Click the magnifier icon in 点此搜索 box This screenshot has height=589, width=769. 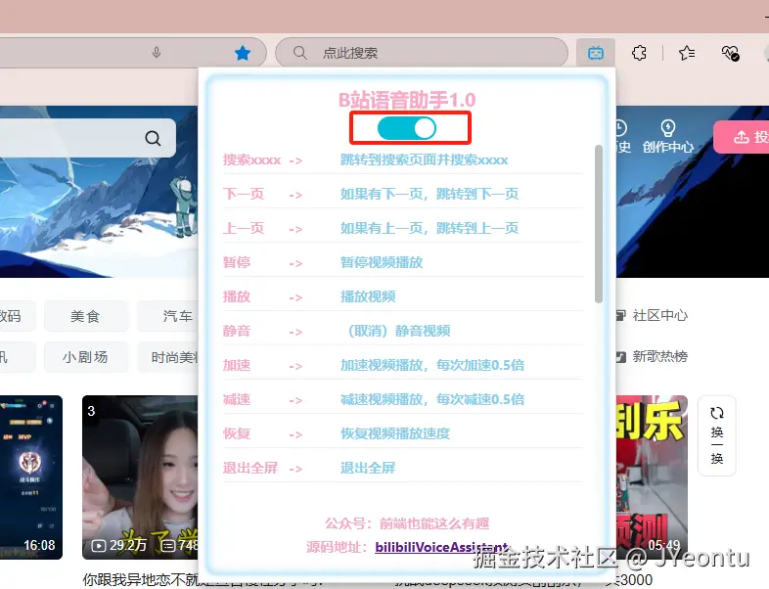pos(299,53)
